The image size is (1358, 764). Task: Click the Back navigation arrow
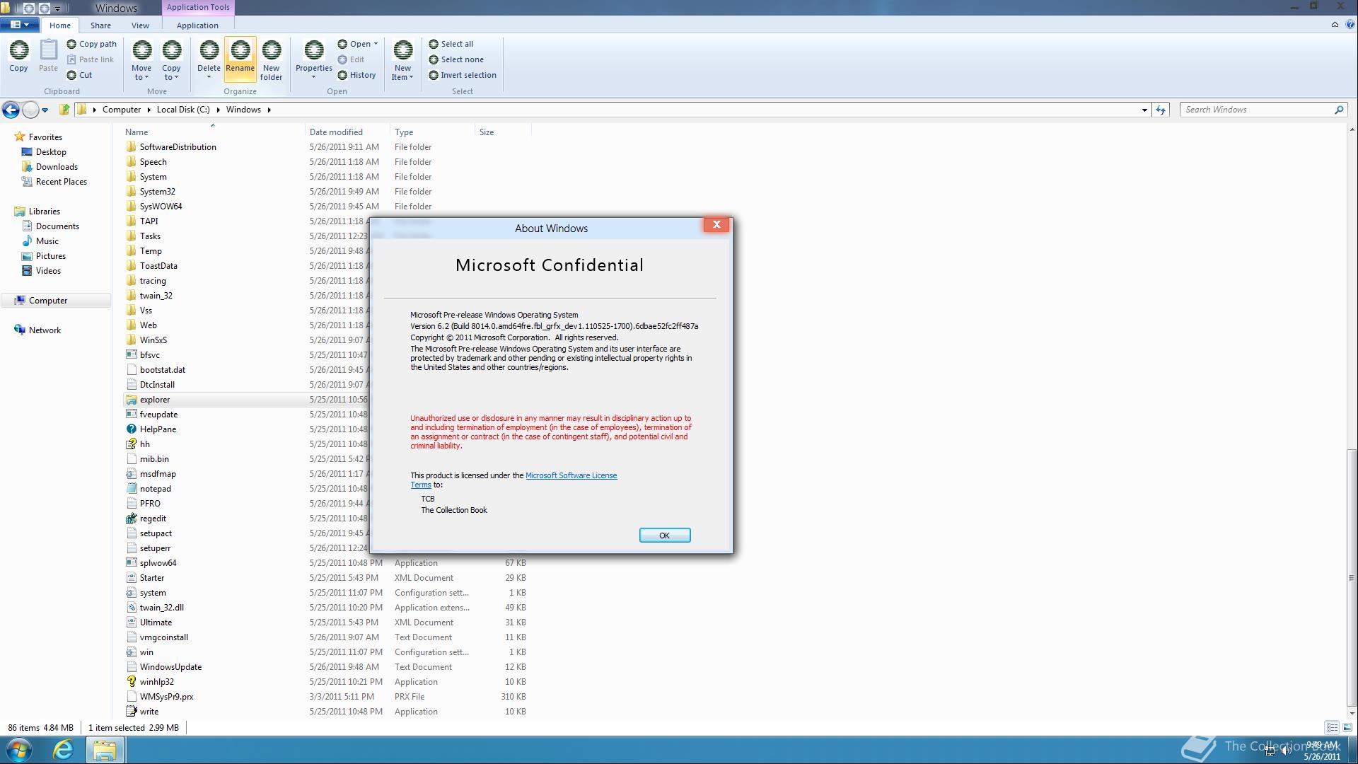coord(11,110)
